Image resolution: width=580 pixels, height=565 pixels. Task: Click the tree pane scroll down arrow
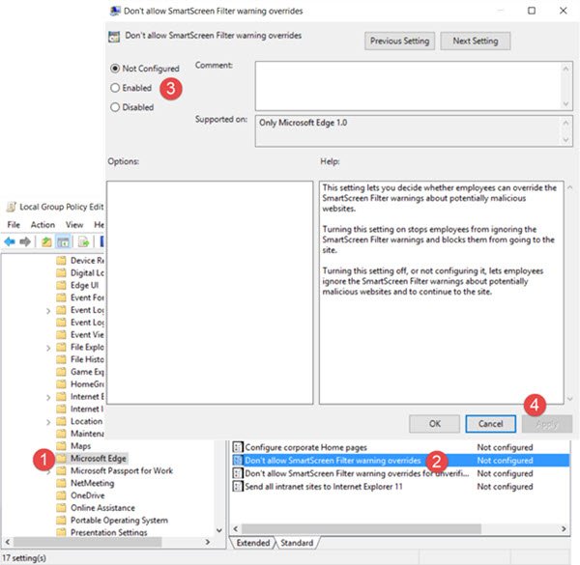click(219, 530)
